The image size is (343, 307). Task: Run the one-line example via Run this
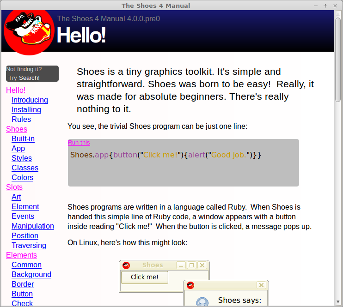(79, 143)
